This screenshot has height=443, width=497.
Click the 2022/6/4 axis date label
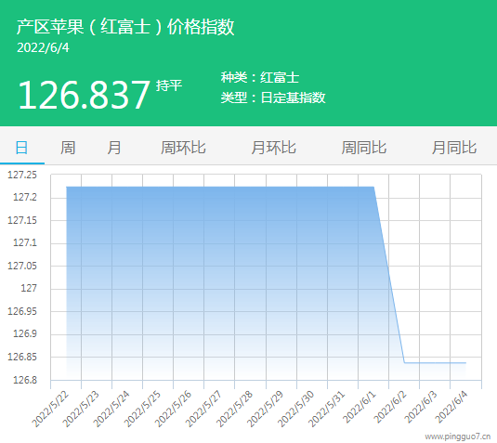click(x=451, y=407)
